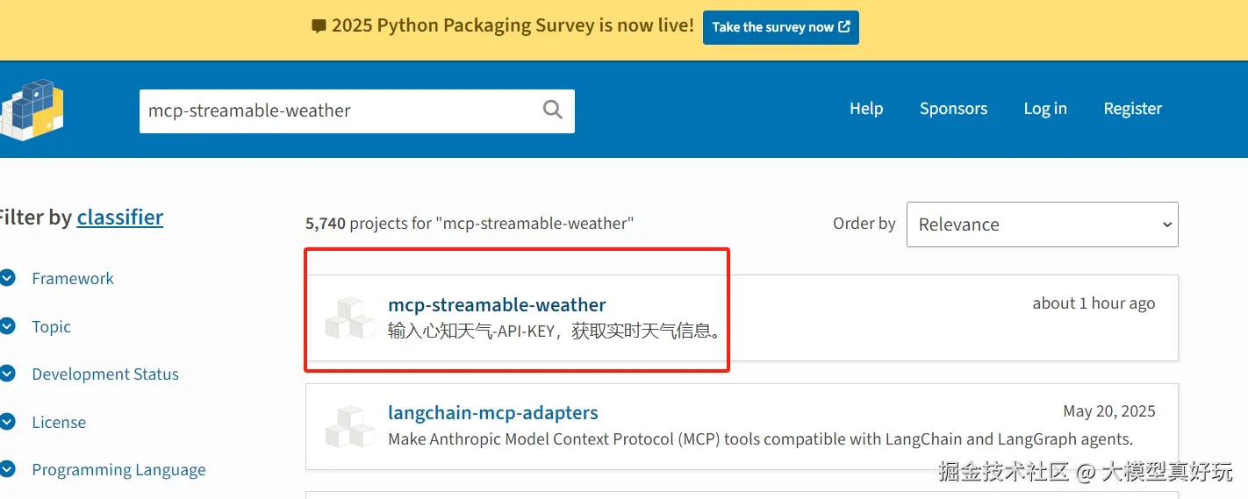Open the Register link
The width and height of the screenshot is (1248, 499).
[x=1132, y=109]
